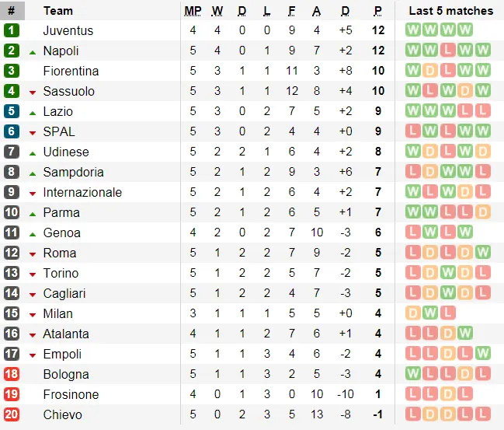Click Sassuolo's red down arrow
Viewport: 504px width, 430px height.
(33, 93)
